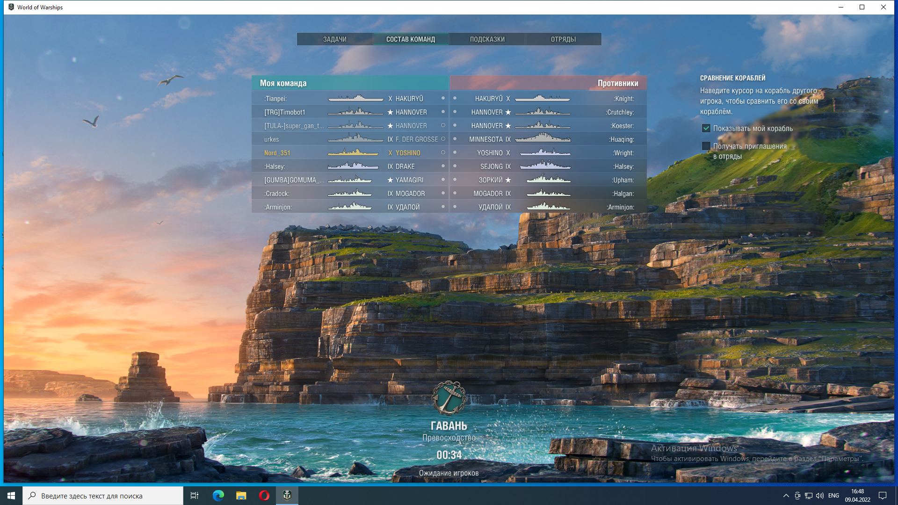Click the anchor emblem above ГАВАНЬ
Image resolution: width=898 pixels, height=505 pixels.
click(x=449, y=398)
